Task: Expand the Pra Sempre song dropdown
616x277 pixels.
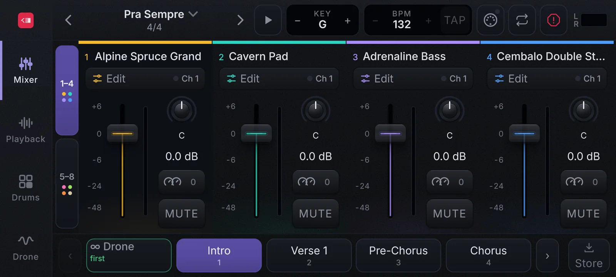Action: click(161, 15)
